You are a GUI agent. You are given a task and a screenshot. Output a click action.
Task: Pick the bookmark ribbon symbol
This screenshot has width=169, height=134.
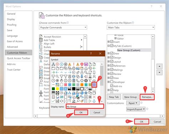pos(94,73)
